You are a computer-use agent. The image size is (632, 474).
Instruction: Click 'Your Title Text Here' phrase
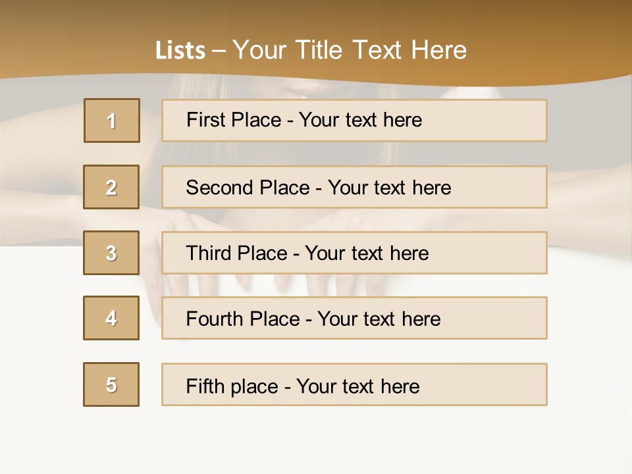click(350, 50)
